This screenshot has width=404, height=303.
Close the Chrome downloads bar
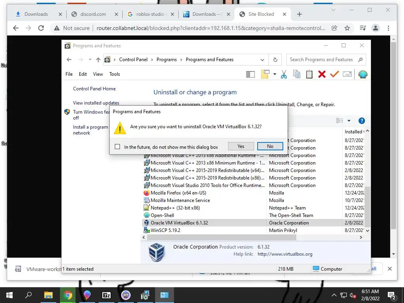389,269
